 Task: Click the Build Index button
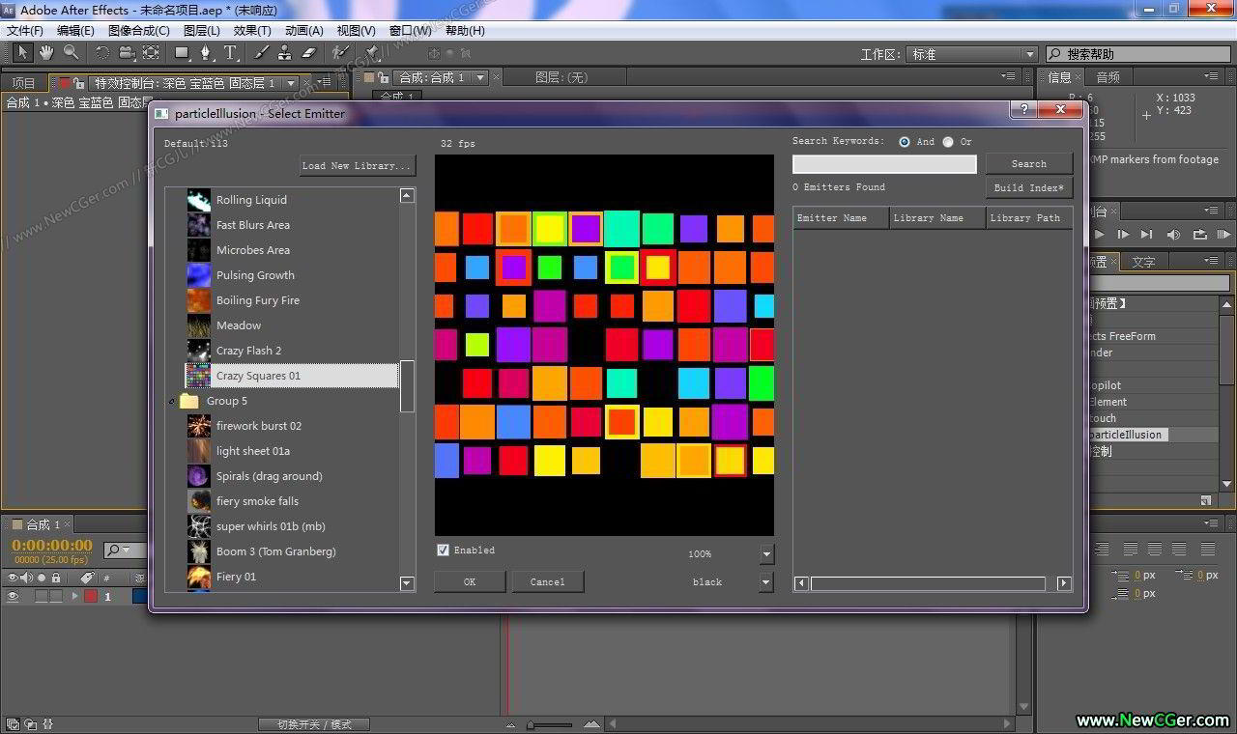point(1029,187)
